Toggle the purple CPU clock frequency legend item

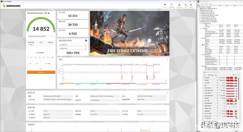(x=128, y=84)
